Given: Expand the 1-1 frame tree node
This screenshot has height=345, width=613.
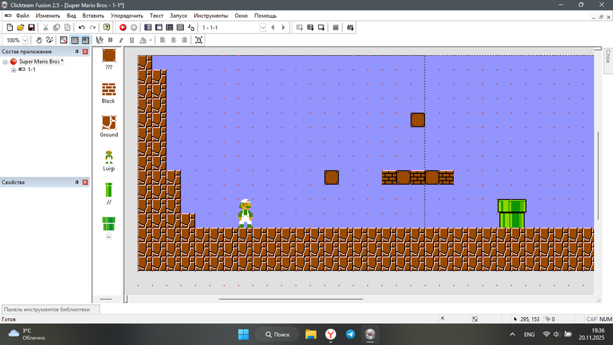Looking at the screenshot, I should click(x=14, y=70).
